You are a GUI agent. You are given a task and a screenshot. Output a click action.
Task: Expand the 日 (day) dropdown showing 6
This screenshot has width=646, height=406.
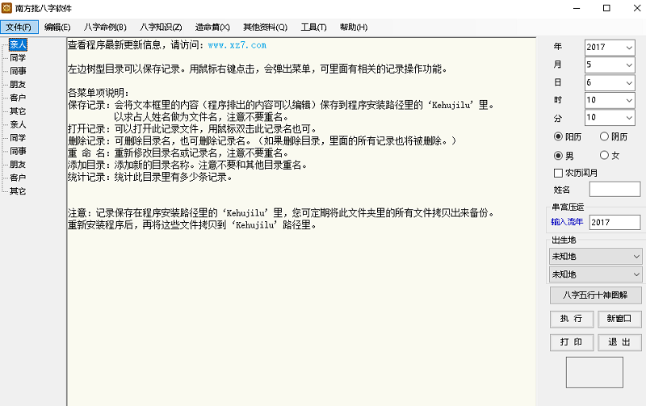coord(629,83)
